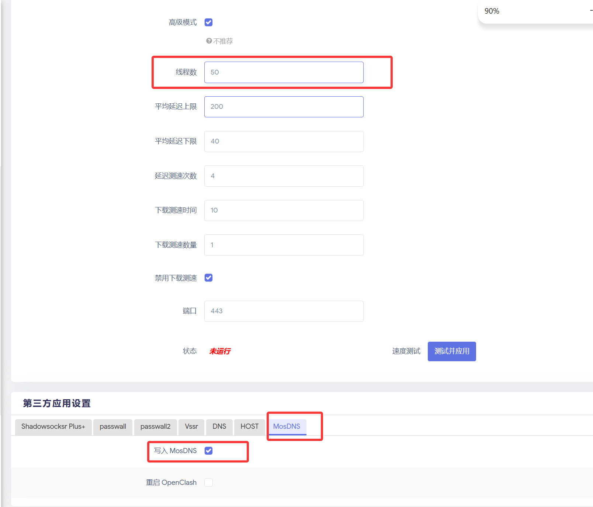Click the 端口 port input field
Image resolution: width=593 pixels, height=507 pixels.
point(284,311)
